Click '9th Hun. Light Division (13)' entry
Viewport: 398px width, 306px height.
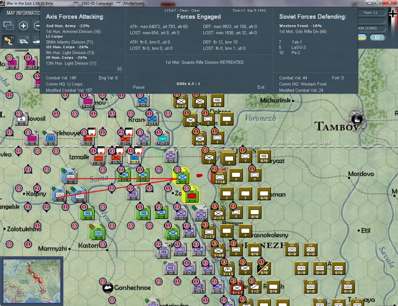(70, 52)
